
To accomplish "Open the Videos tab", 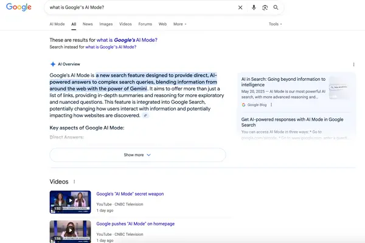I will pos(125,24).
